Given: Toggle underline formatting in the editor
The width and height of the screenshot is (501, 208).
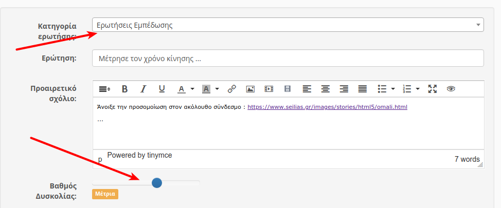Looking at the screenshot, I should pyautogui.click(x=162, y=89).
